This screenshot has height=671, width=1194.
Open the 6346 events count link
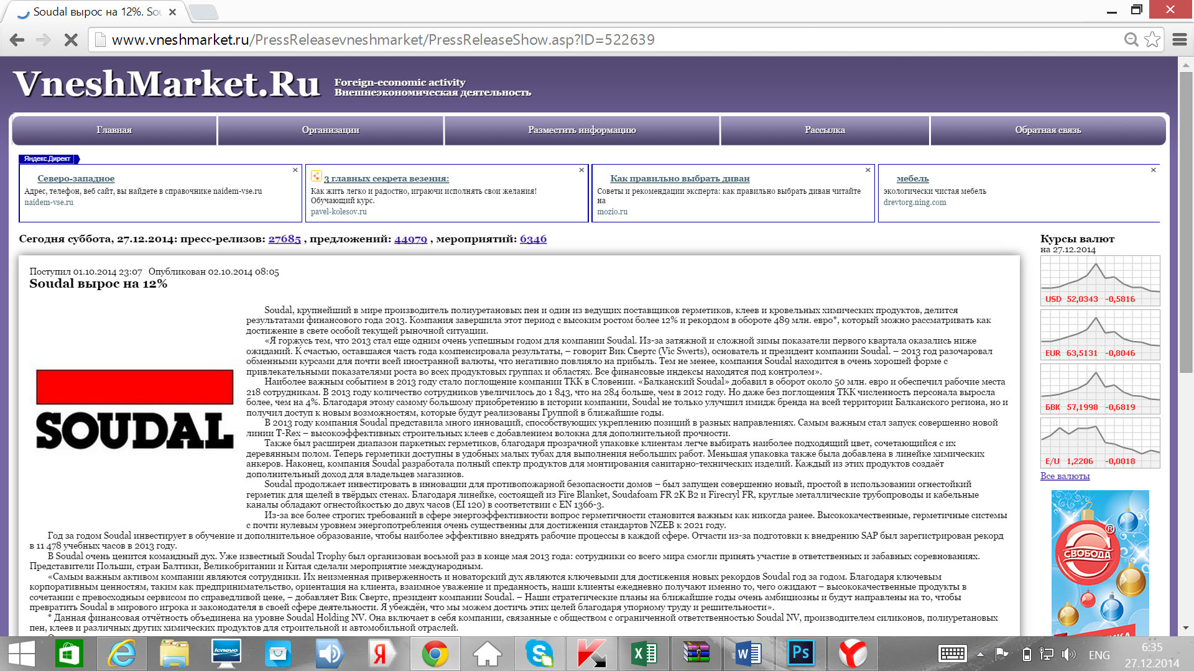[533, 239]
